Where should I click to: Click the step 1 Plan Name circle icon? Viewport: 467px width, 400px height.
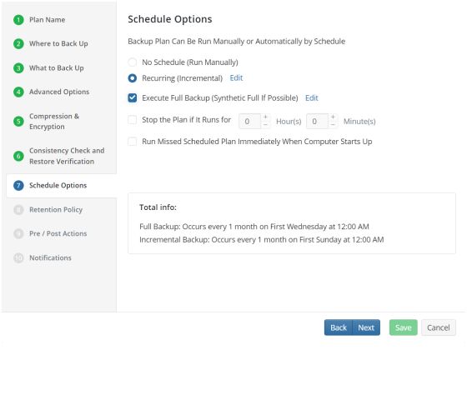(x=18, y=20)
